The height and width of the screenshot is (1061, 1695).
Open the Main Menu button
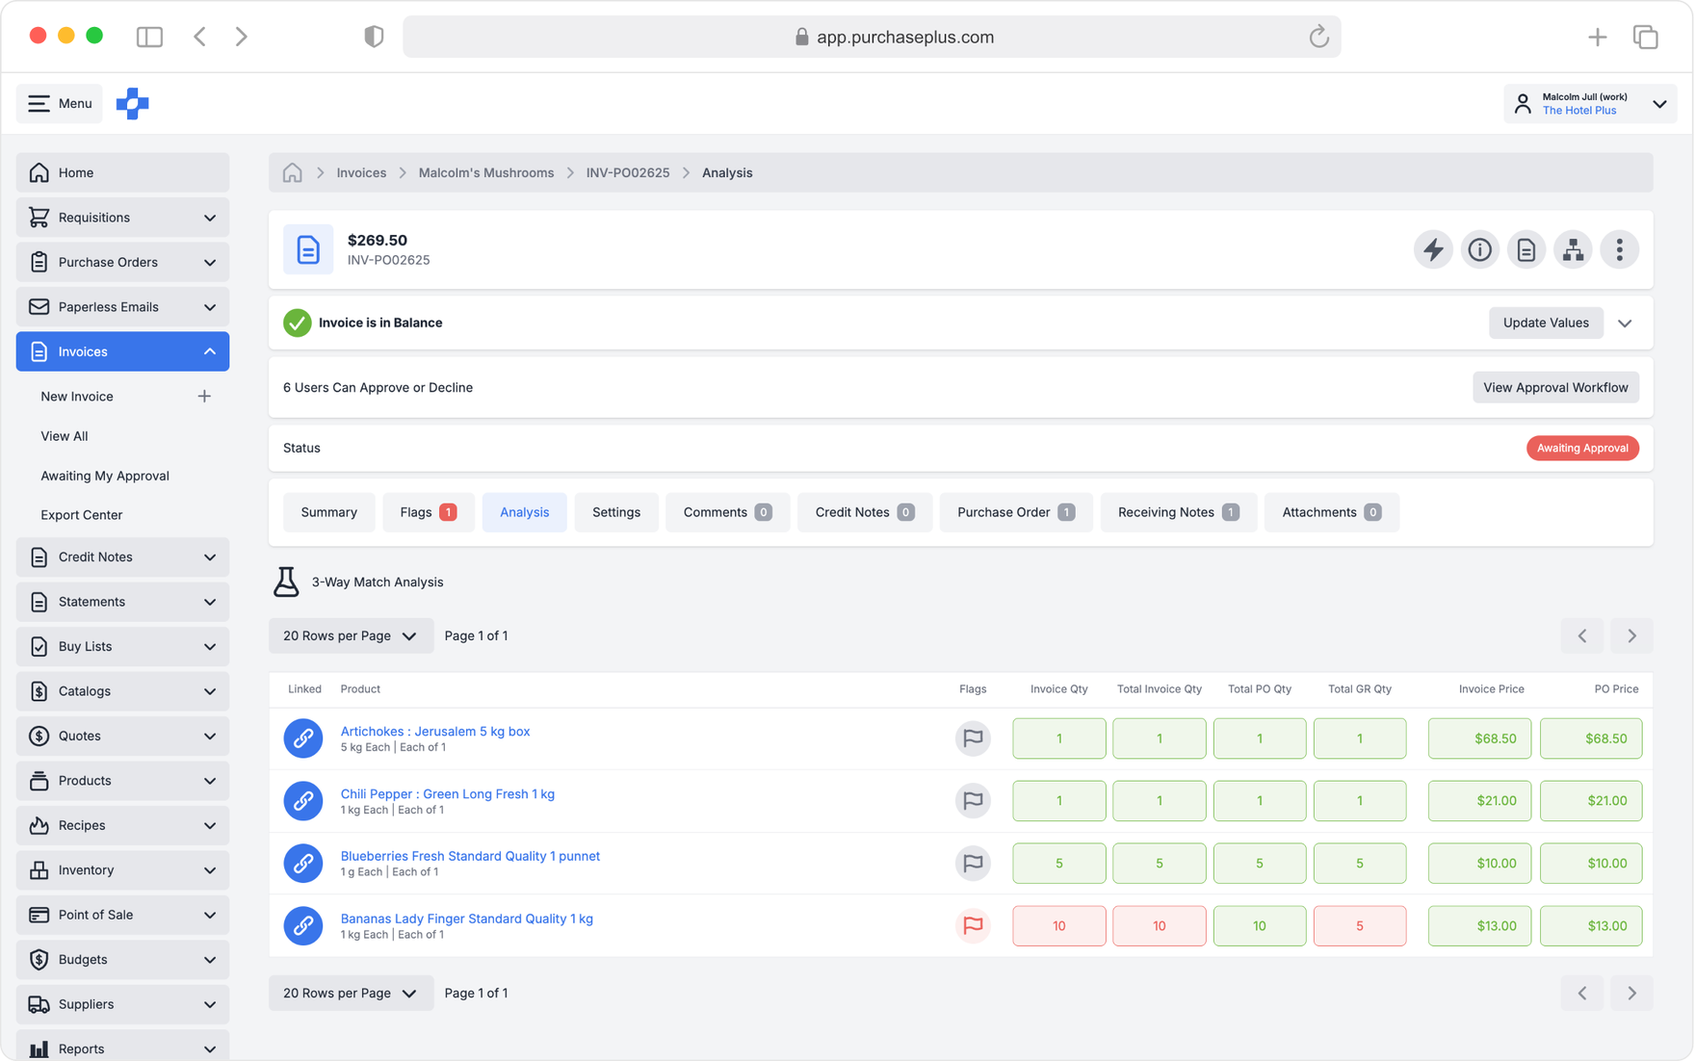click(x=60, y=104)
